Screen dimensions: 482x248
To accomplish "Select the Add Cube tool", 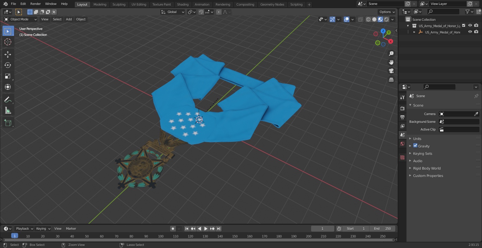I will 8,123.
